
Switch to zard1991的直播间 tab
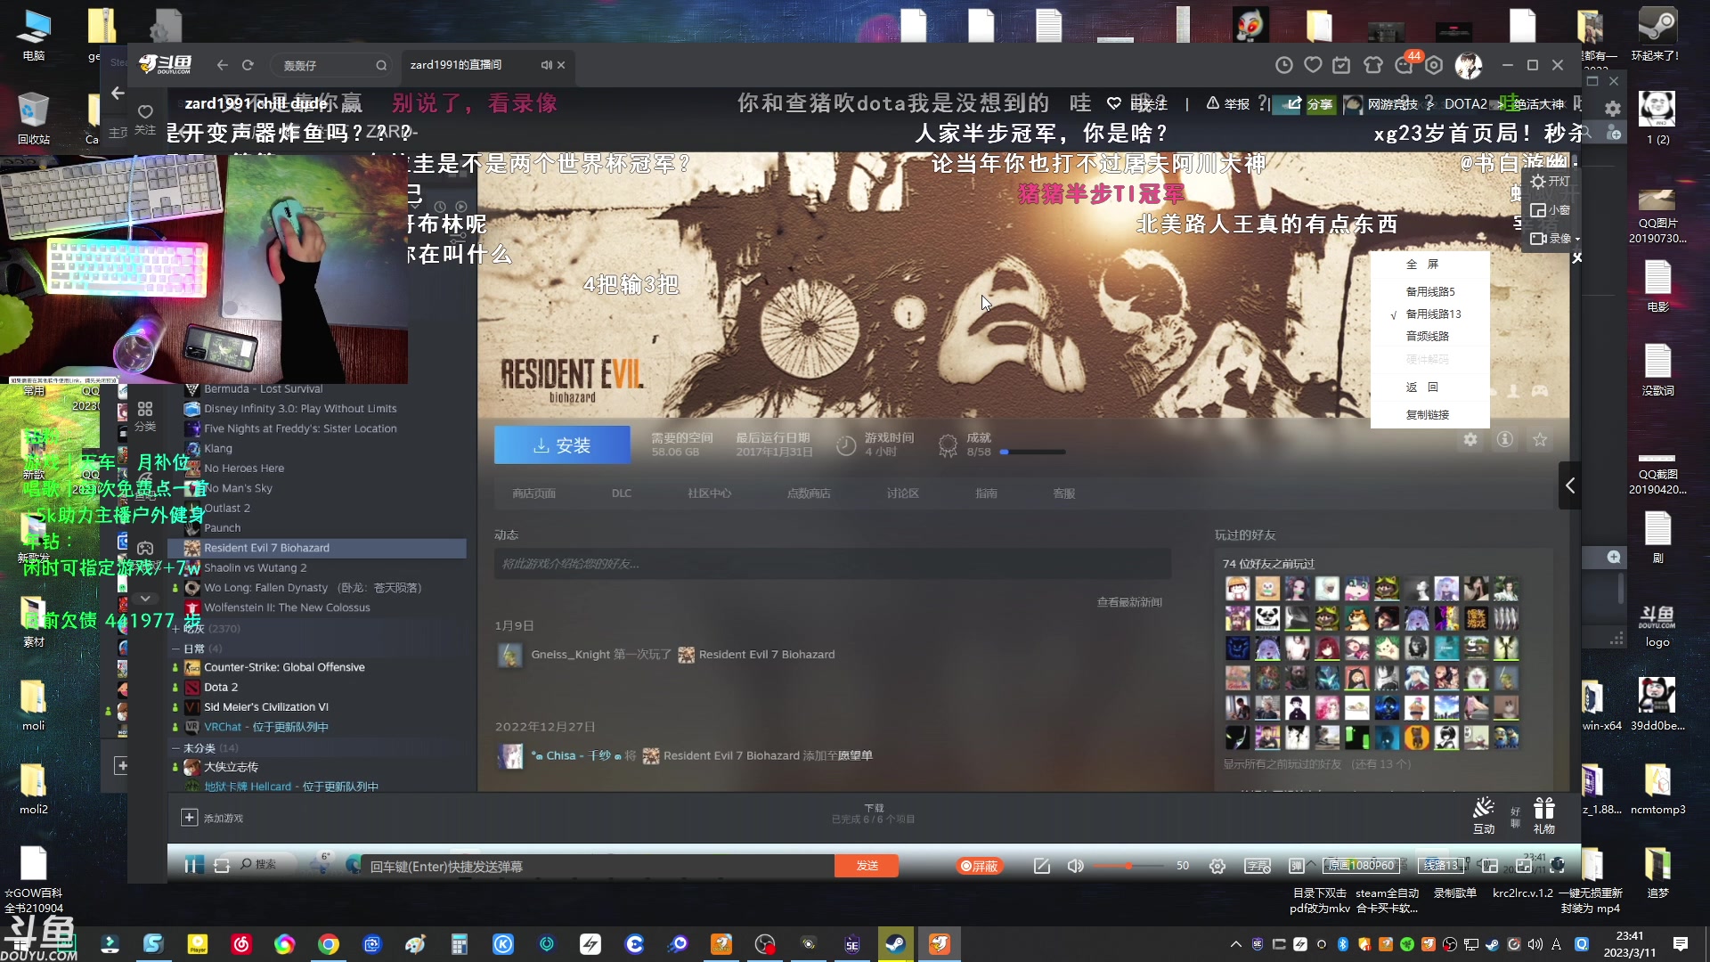pyautogui.click(x=456, y=65)
